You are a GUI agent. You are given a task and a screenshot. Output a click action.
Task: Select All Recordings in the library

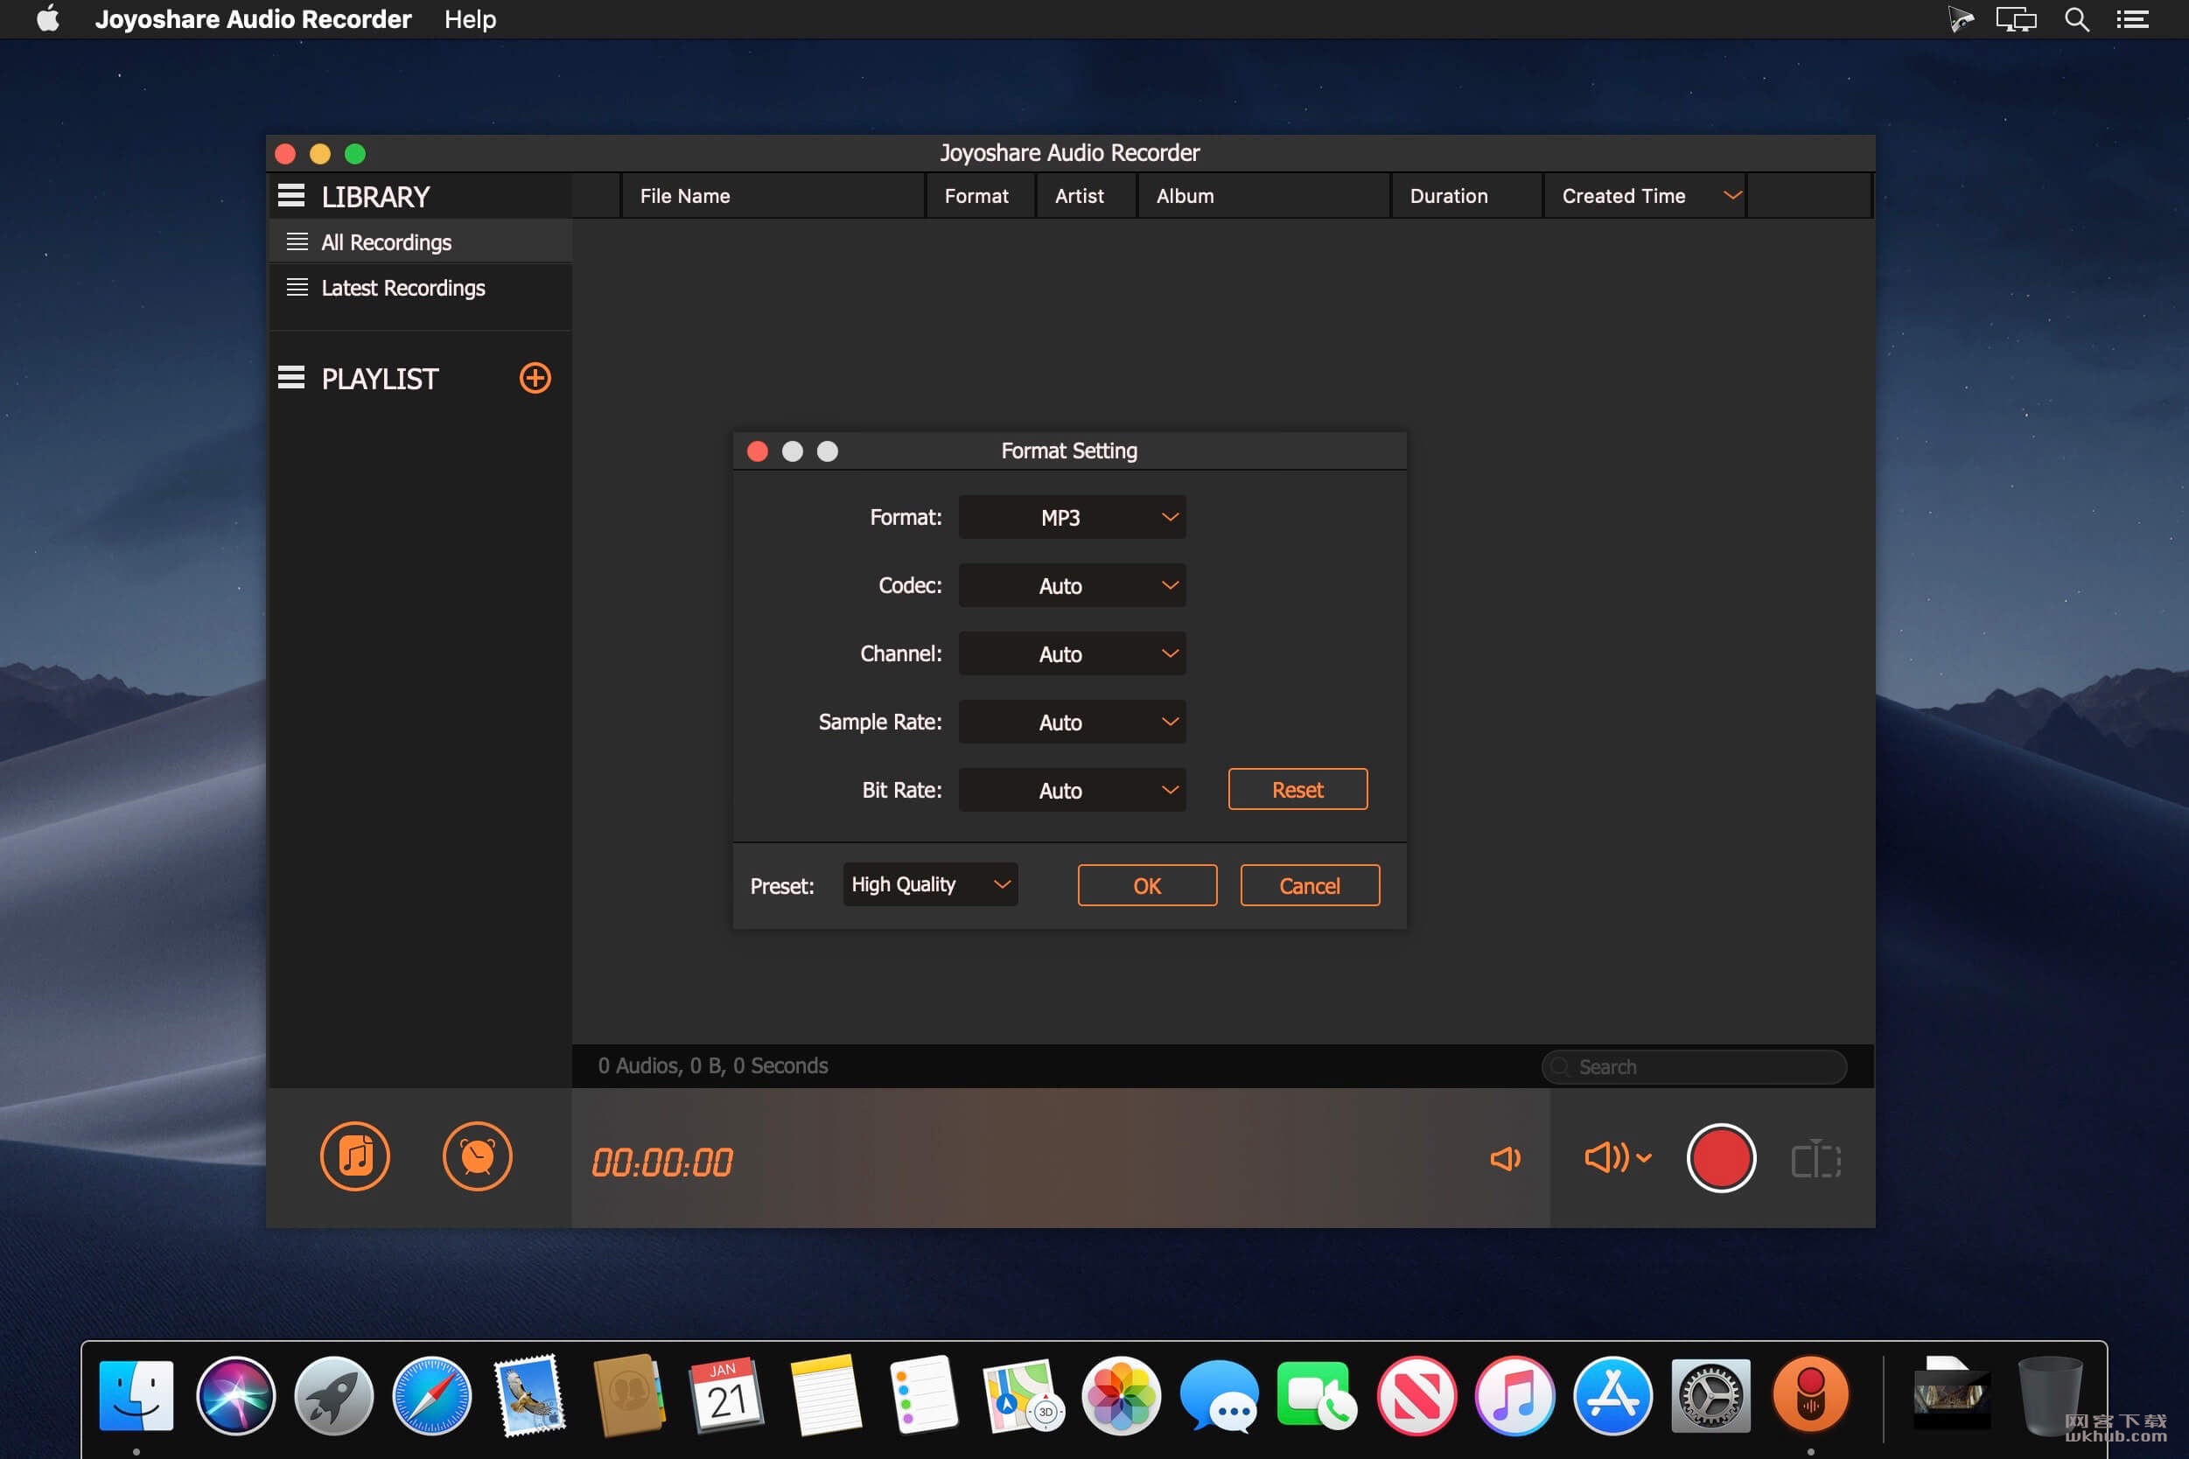421,242
